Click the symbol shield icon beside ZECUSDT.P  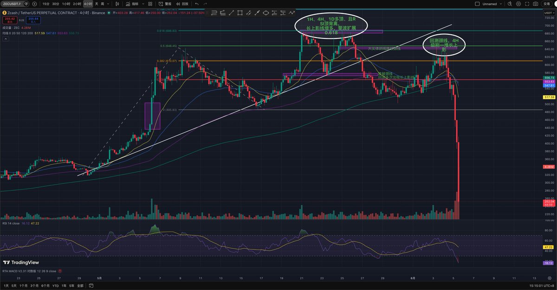tap(26, 4)
